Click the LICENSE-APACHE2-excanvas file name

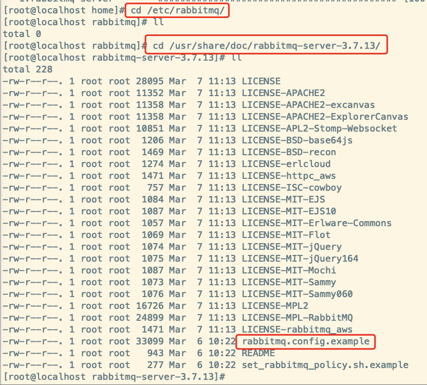click(308, 105)
